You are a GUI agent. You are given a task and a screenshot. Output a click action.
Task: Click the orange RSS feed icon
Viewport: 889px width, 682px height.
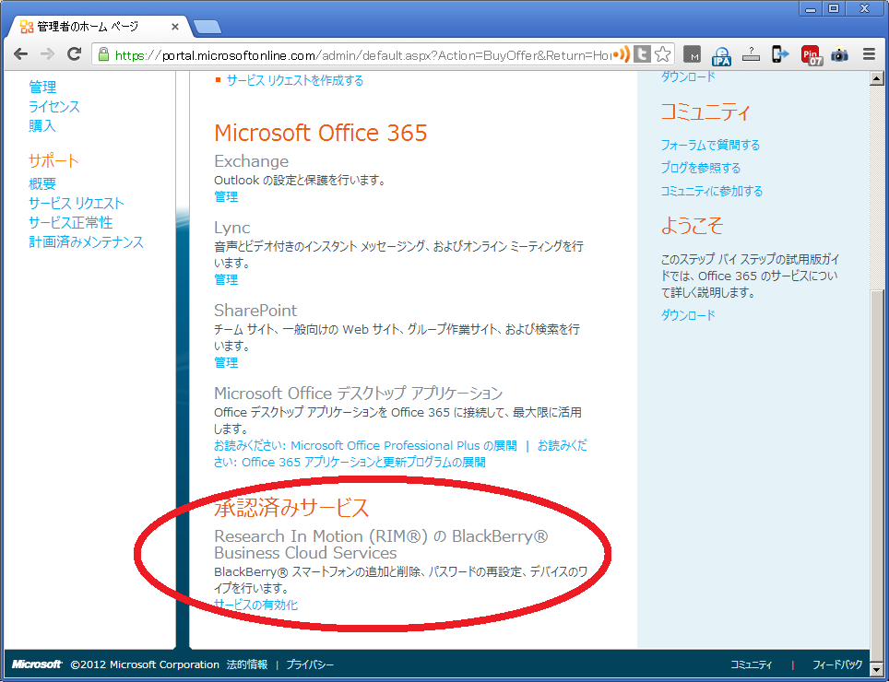tap(622, 54)
